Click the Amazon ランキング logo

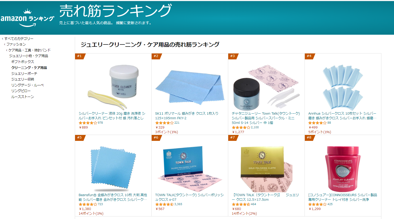pos(28,18)
